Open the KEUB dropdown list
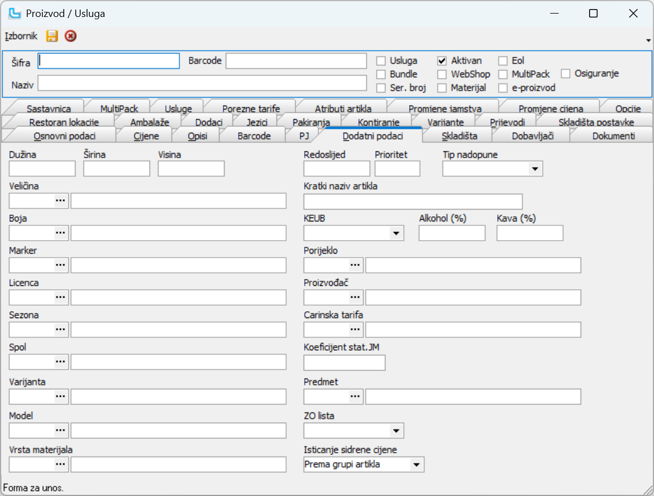 click(396, 233)
